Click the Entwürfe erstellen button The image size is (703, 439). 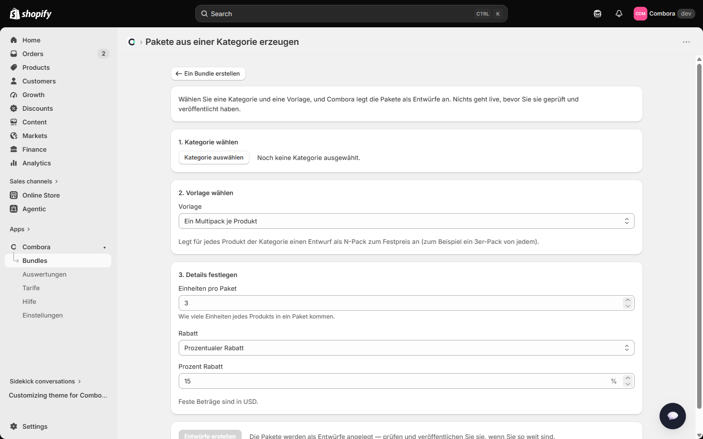[210, 435]
